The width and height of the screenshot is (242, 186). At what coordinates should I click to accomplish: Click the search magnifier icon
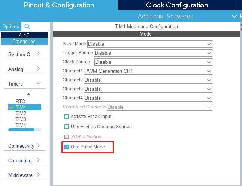[27, 26]
